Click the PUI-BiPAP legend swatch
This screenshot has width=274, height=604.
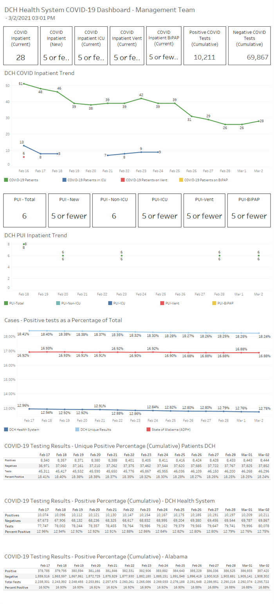[x=214, y=303]
